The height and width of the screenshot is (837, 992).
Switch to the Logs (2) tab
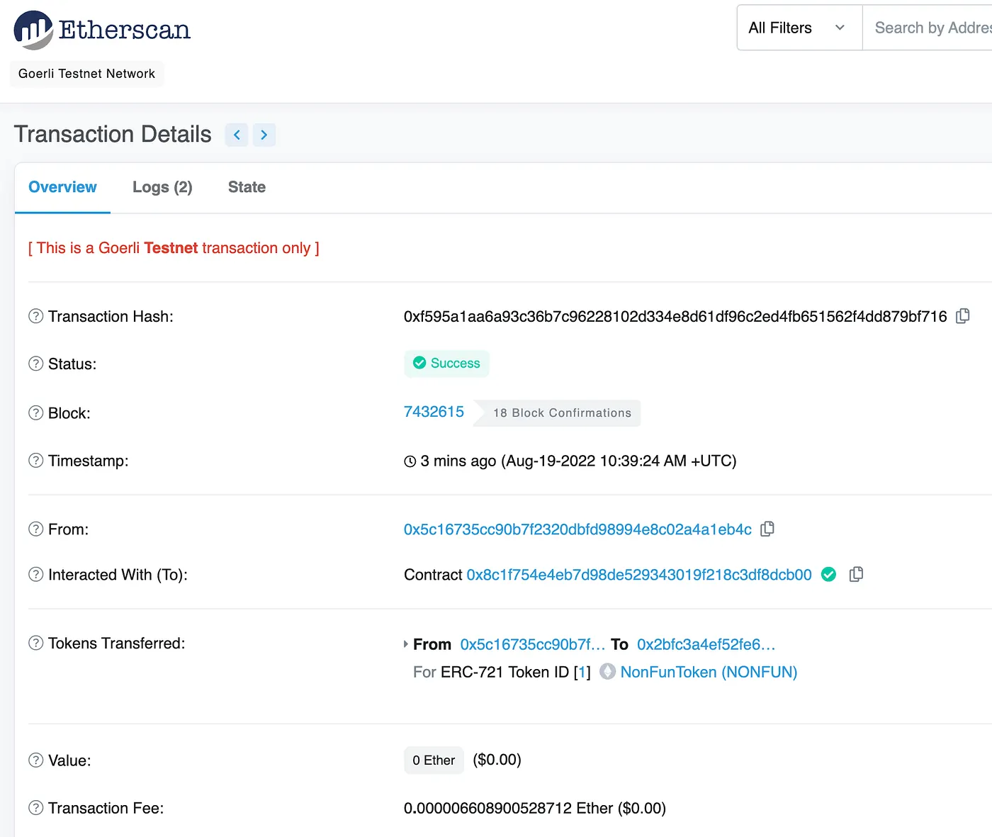point(162,187)
